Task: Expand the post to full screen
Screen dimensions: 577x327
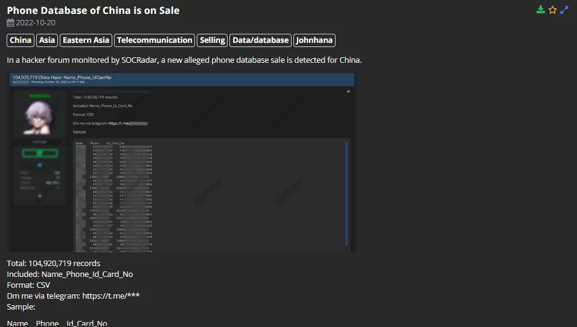Action: (564, 10)
